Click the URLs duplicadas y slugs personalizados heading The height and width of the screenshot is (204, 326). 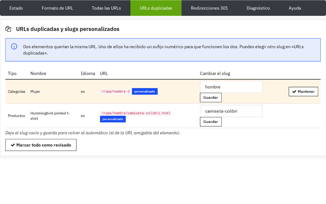pyautogui.click(x=68, y=29)
